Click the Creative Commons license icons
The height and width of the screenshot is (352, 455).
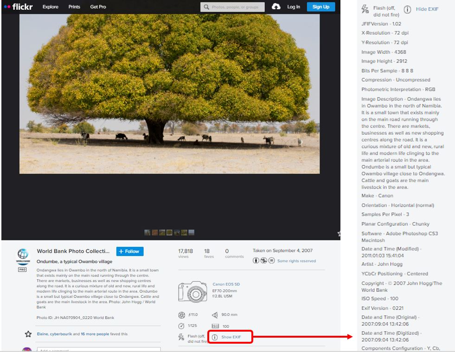(263, 261)
